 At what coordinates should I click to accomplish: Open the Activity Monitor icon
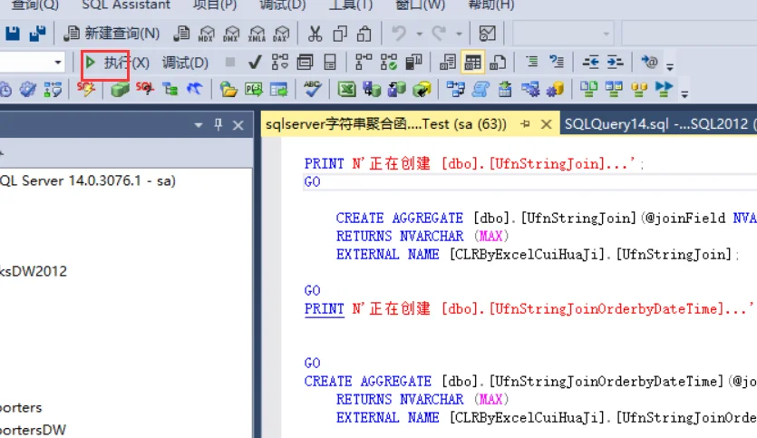click(x=487, y=34)
